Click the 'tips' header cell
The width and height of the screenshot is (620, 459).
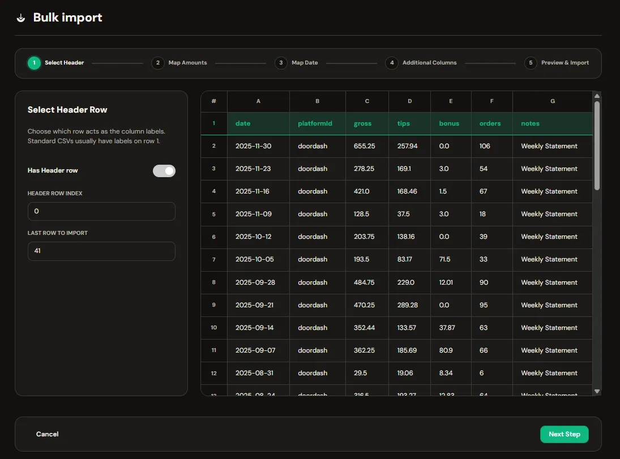tap(409, 124)
